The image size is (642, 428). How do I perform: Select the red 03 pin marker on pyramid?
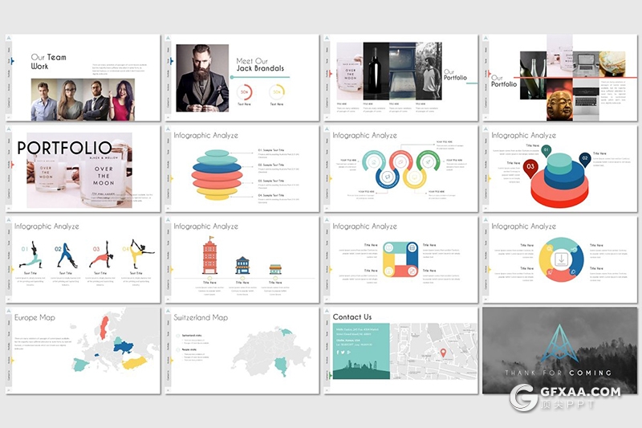(x=530, y=167)
